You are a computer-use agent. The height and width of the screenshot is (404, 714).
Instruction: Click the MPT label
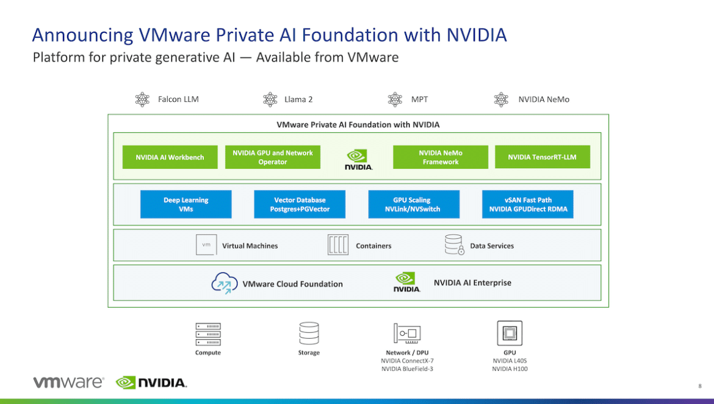pyautogui.click(x=419, y=99)
